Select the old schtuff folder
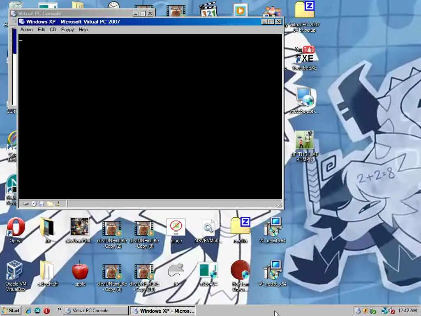The height and width of the screenshot is (316, 421). [48, 274]
